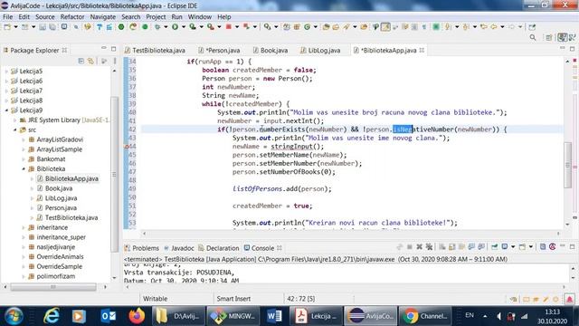Maximize the Console view
Screen dimensions: 579x326
point(572,246)
